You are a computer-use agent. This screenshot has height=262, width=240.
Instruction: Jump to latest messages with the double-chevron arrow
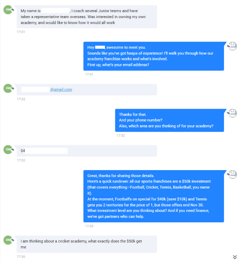click(x=235, y=257)
